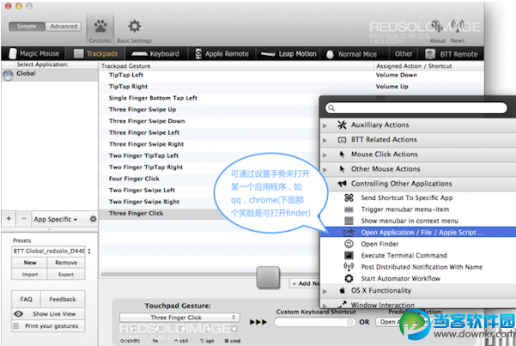The image size is (516, 346).
Task: Choose Open Finder smiley entry
Action: click(418, 244)
